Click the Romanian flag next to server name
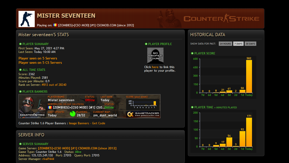Image resolution: width=289 pixels, height=163 pixels. (x=55, y=25)
